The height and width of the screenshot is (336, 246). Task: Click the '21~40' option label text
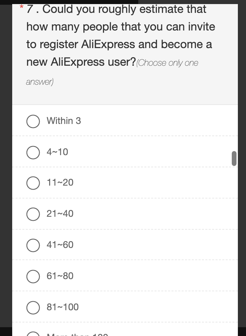point(60,214)
